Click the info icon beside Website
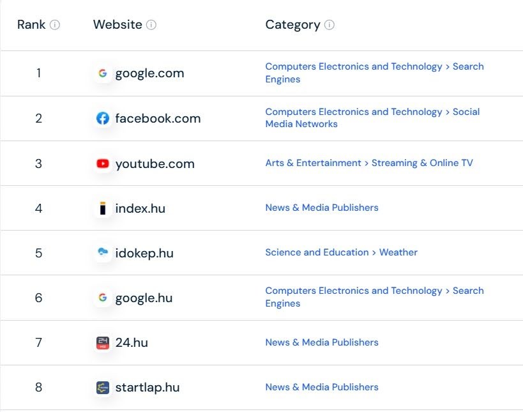 (151, 25)
